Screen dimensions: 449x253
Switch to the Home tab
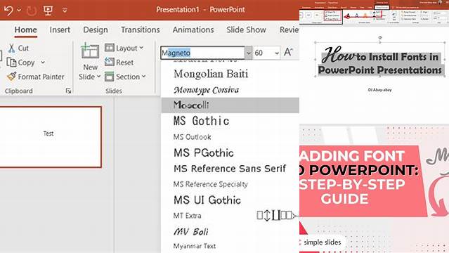26,30
